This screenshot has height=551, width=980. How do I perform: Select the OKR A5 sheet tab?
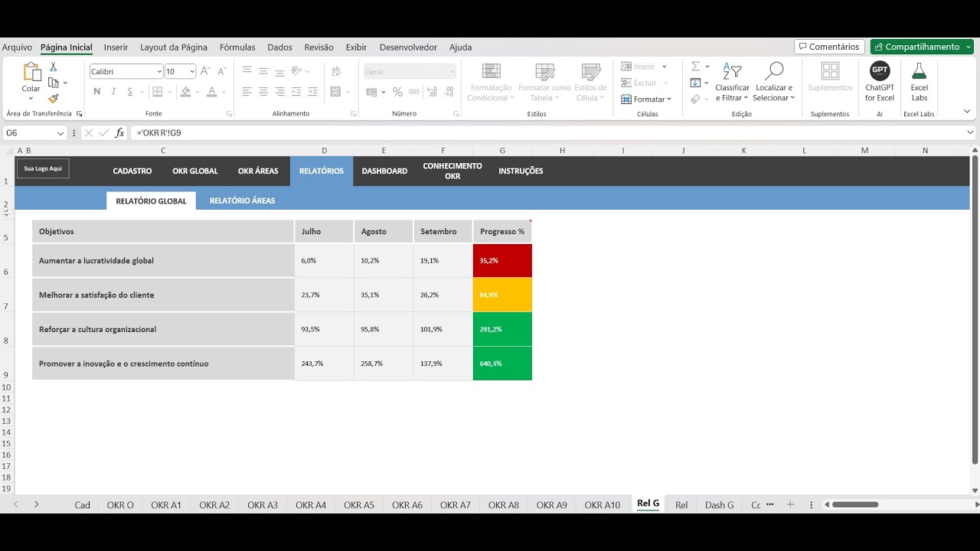(x=359, y=505)
